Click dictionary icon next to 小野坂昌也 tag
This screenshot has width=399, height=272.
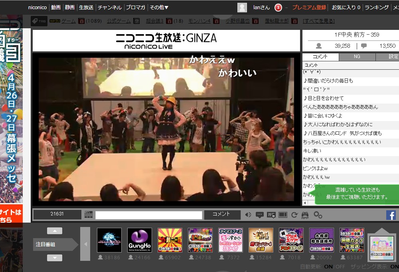click(255, 21)
